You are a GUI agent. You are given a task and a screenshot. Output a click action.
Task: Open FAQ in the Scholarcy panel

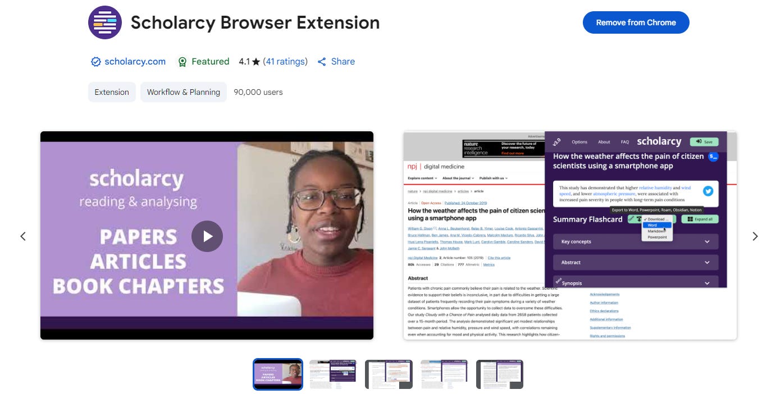(625, 142)
